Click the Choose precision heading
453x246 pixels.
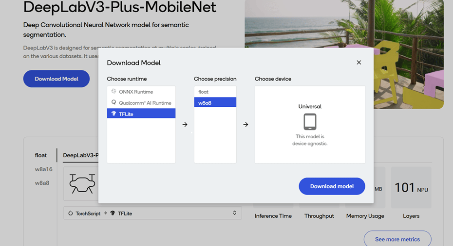coord(215,79)
